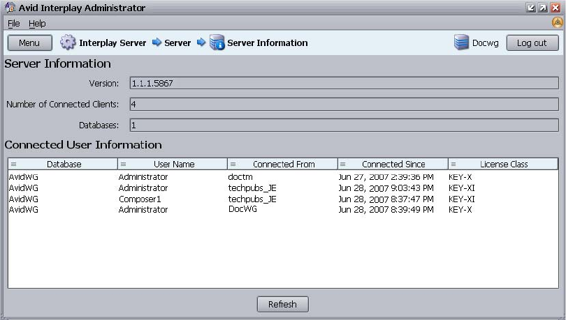Click AvidWG in the doctm row
Screen dimensions: 566x320
24,177
